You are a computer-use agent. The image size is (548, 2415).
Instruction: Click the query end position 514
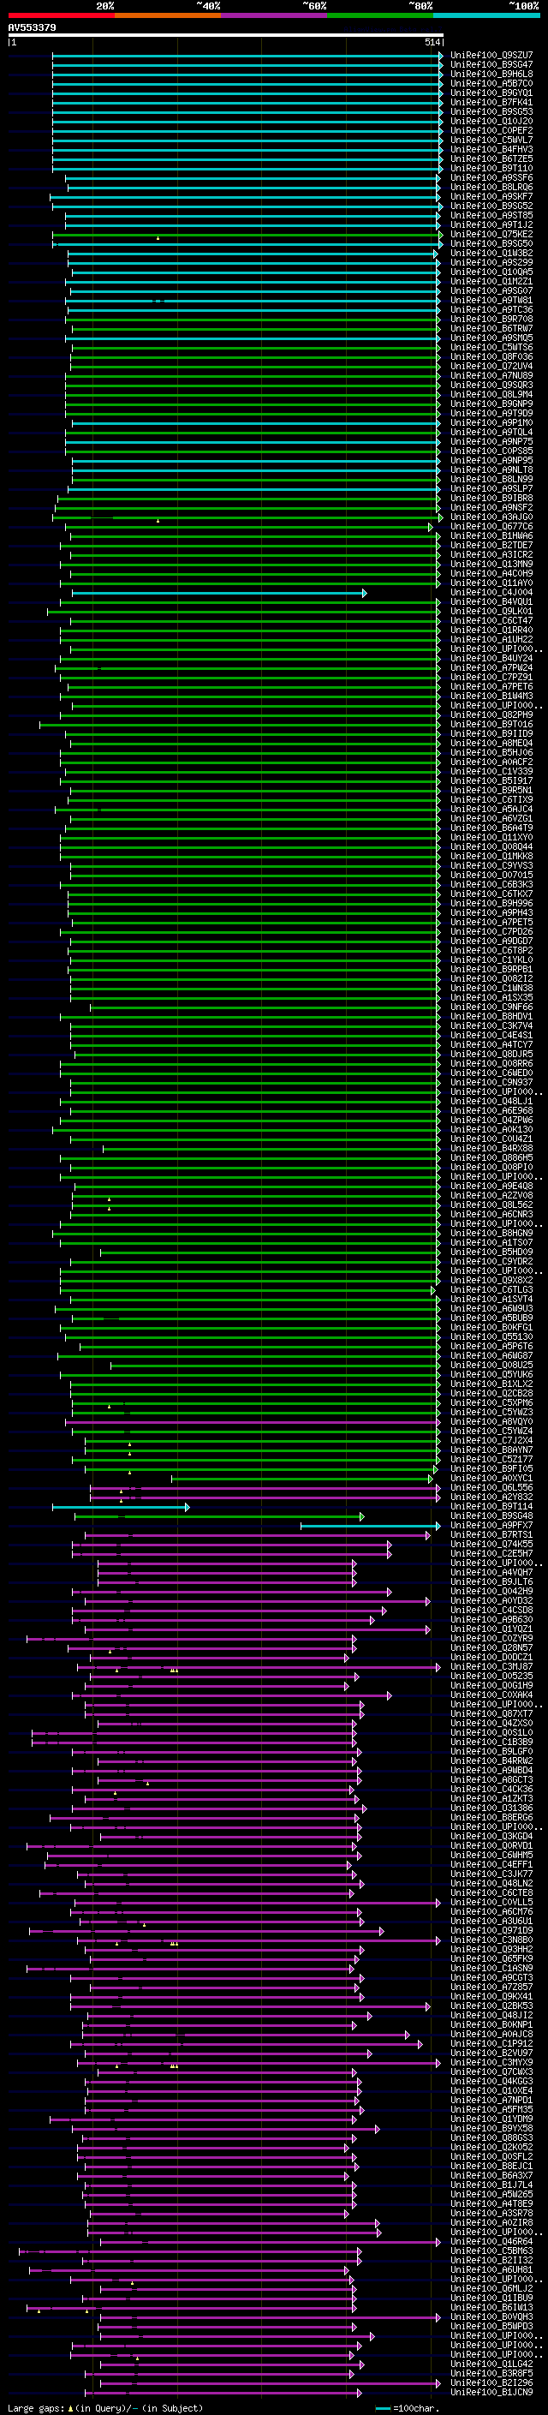coord(432,42)
